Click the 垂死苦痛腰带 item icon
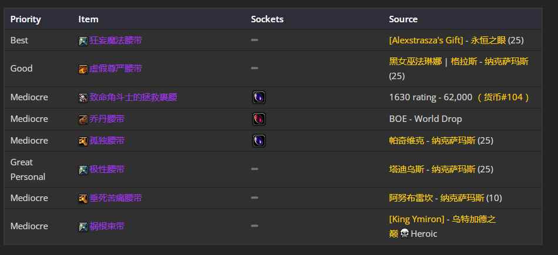This screenshot has height=255, width=558. pos(83,199)
